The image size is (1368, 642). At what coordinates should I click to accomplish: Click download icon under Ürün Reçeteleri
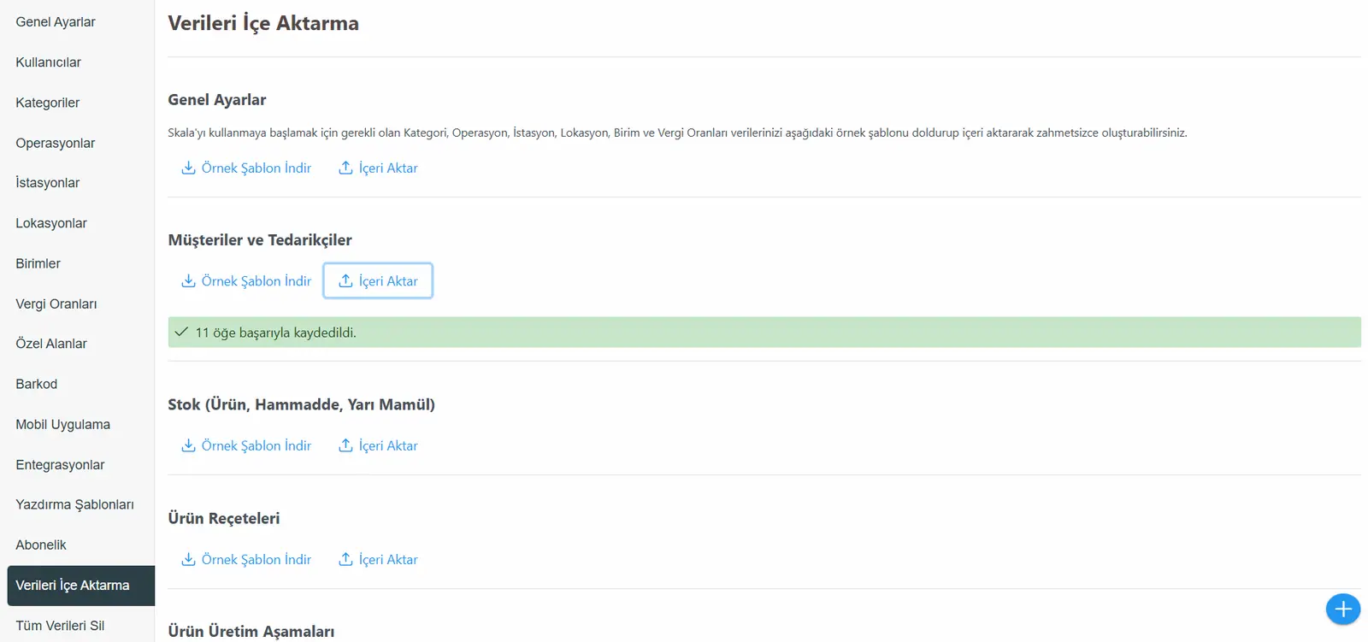pyautogui.click(x=188, y=559)
